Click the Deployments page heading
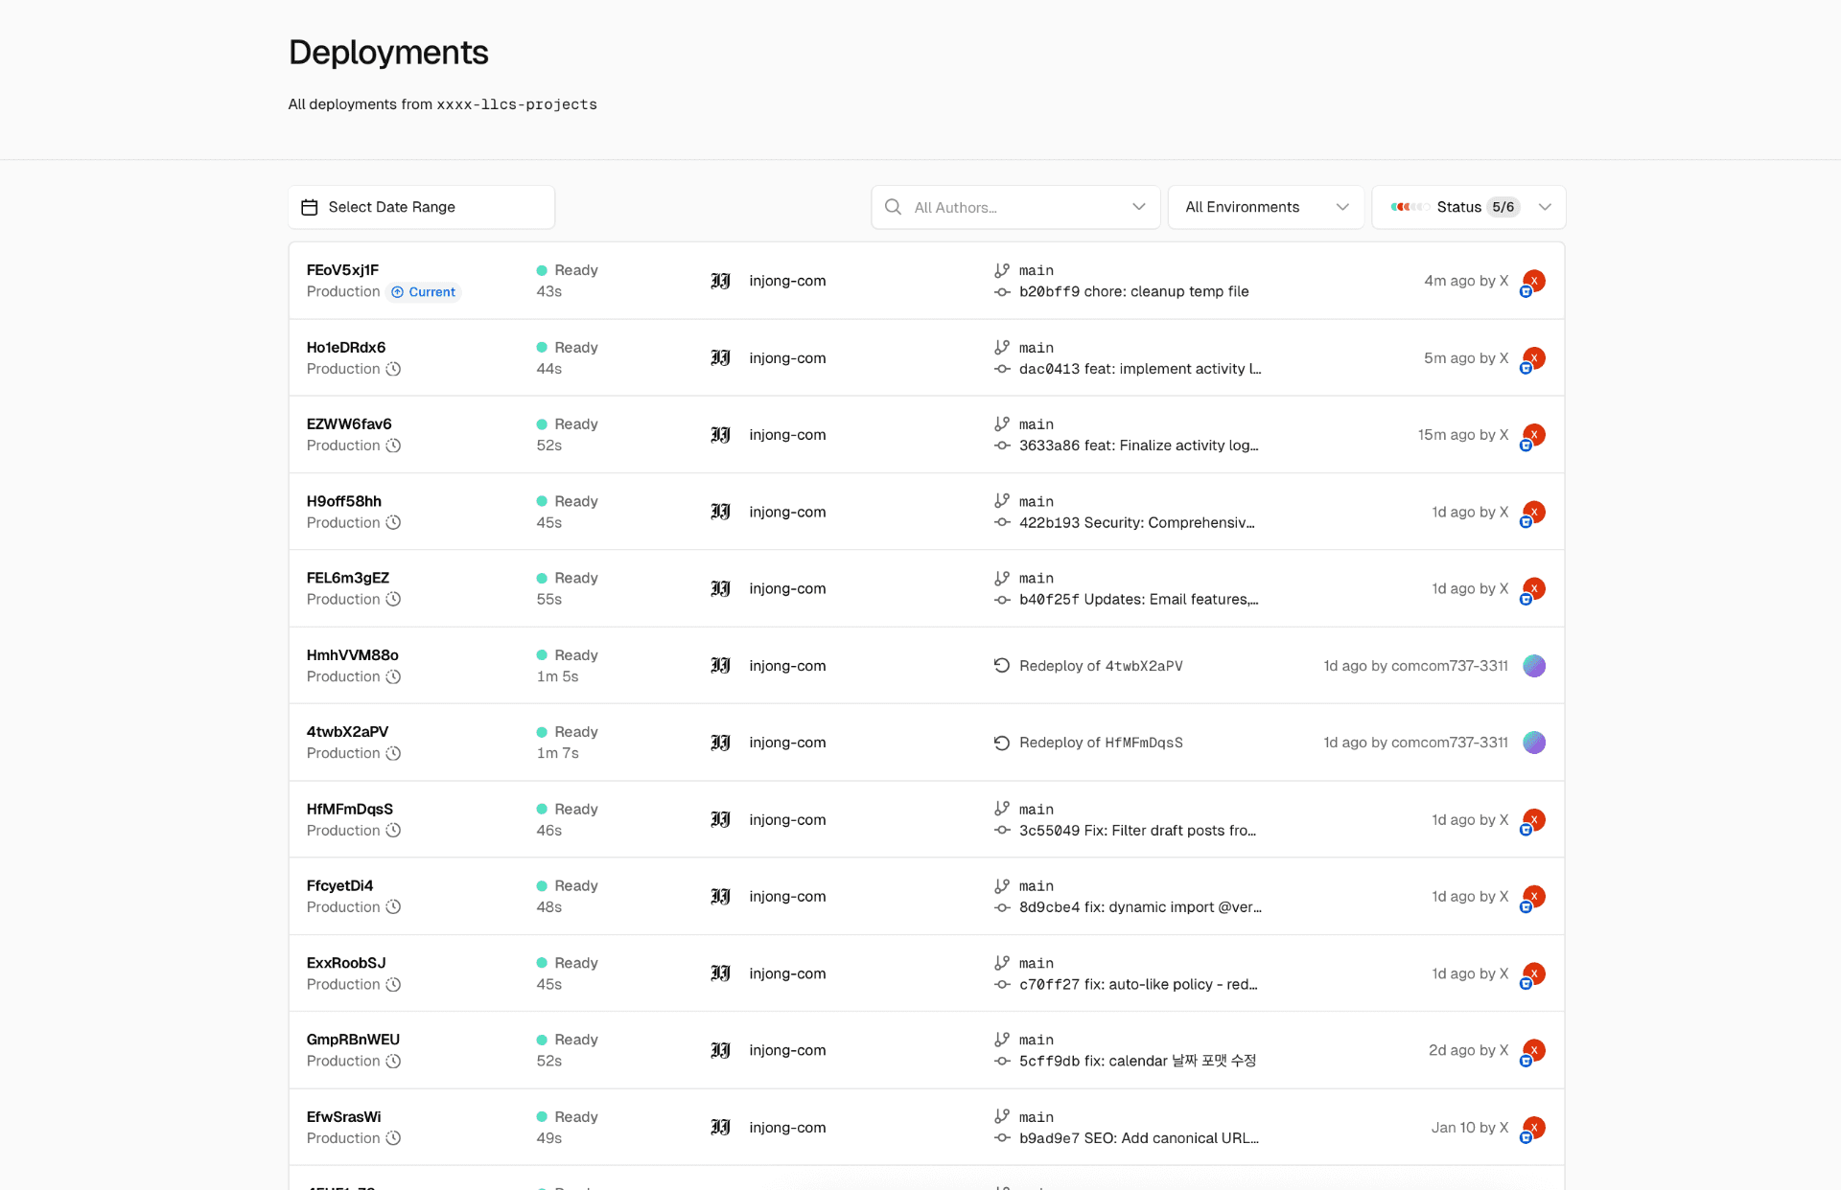This screenshot has width=1841, height=1190. 387,53
